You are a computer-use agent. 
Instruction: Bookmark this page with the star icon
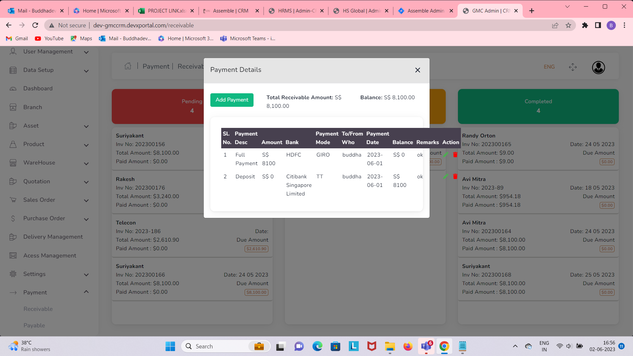568,25
